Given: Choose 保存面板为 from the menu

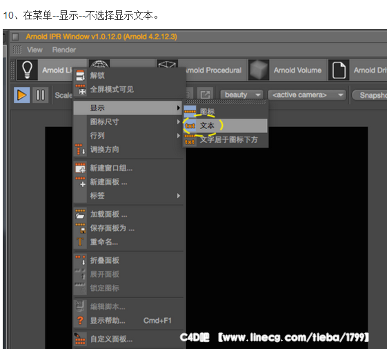Looking at the screenshot, I should [128, 228].
